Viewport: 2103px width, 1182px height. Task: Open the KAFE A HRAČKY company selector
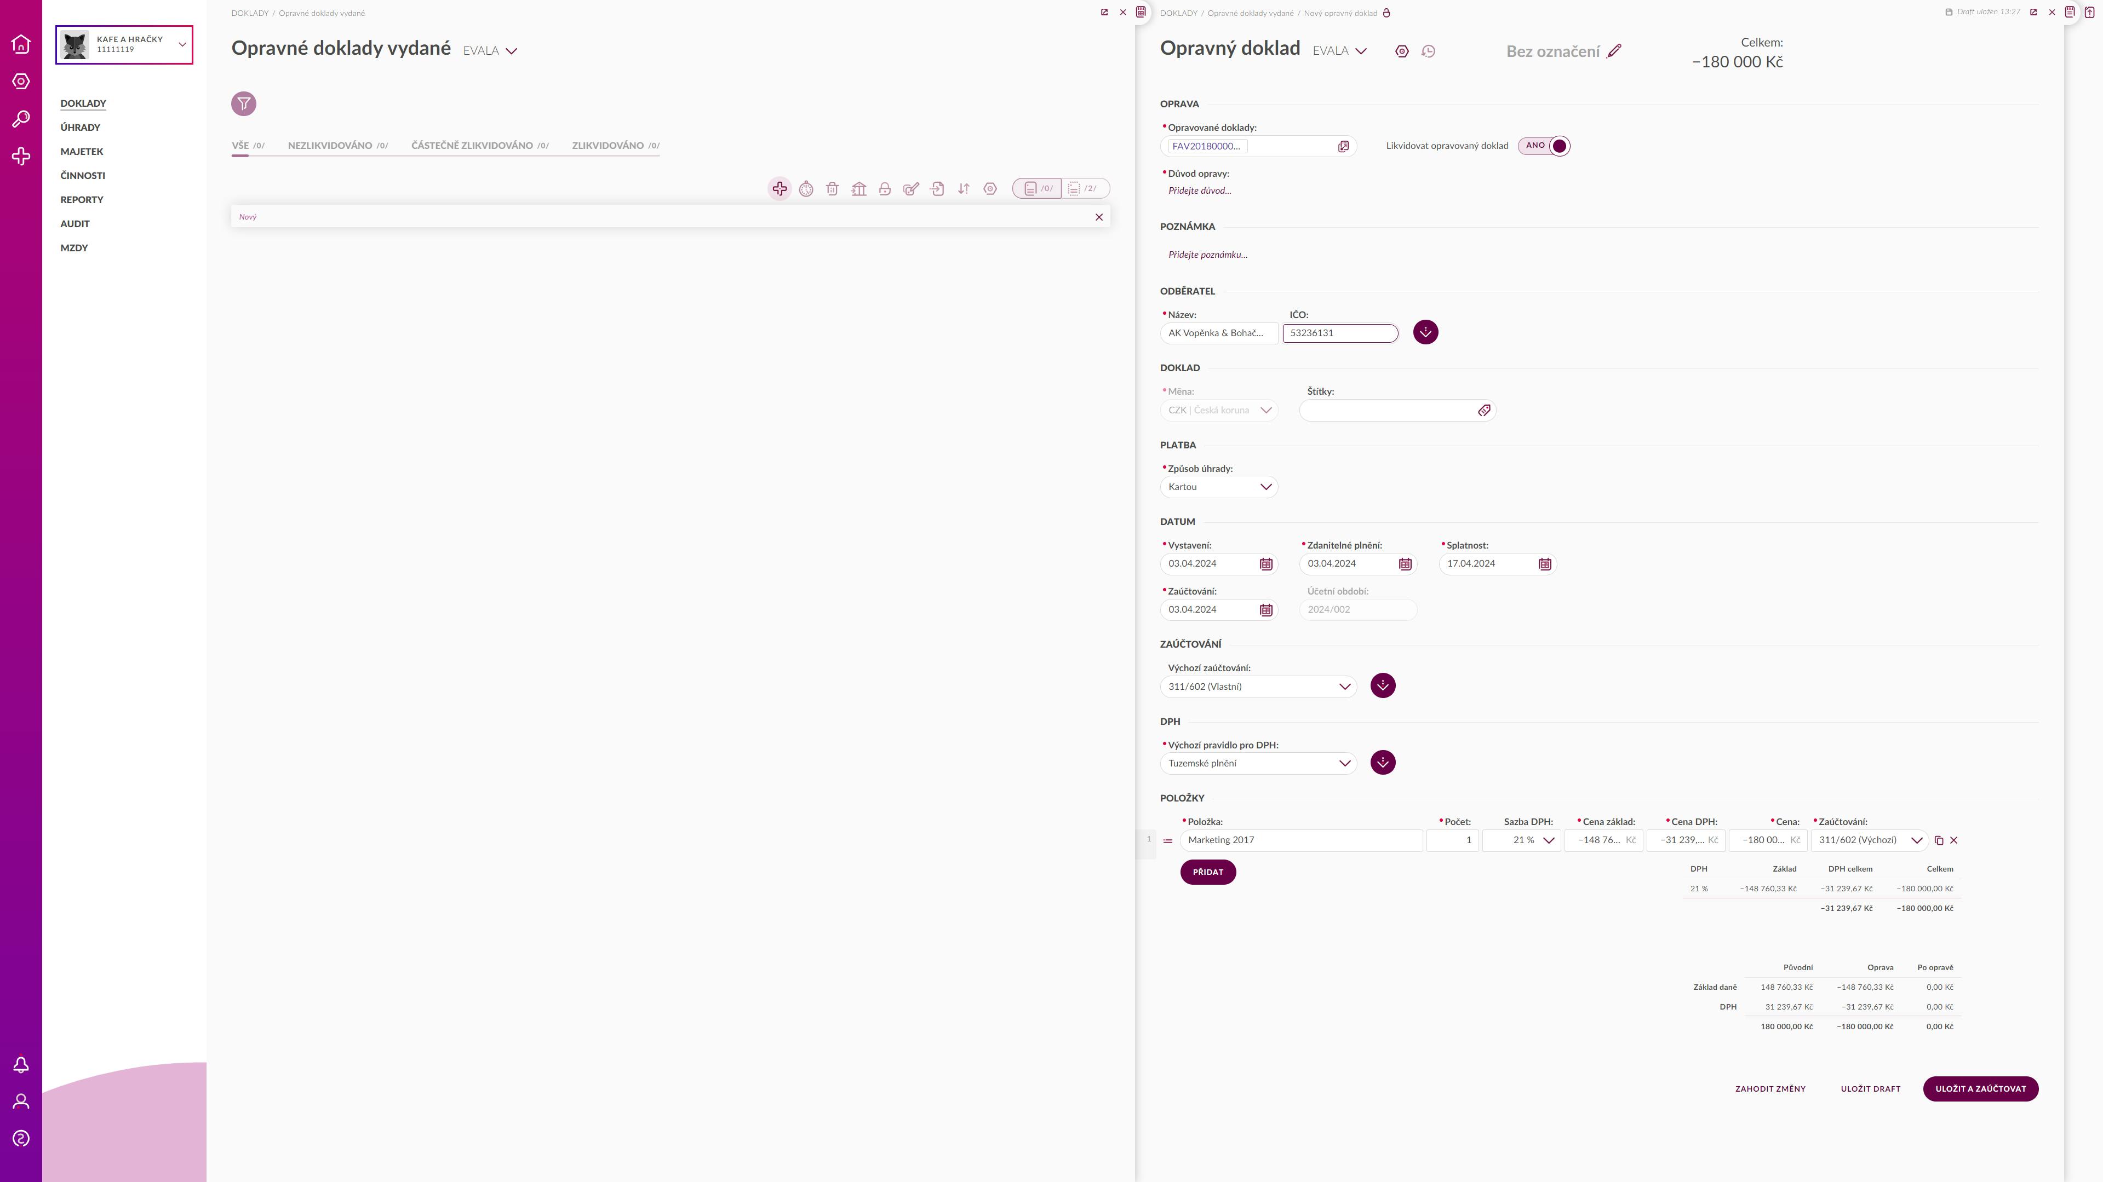point(124,45)
